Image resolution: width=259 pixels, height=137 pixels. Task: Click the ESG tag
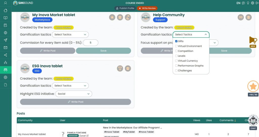[x=37, y=71]
